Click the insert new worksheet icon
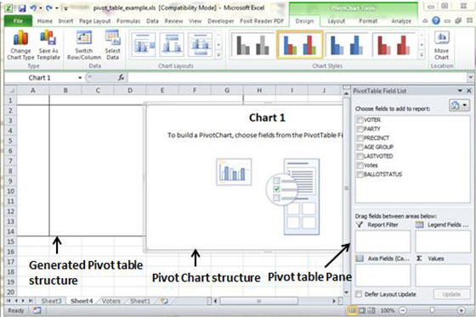476x317 pixels. (x=165, y=301)
